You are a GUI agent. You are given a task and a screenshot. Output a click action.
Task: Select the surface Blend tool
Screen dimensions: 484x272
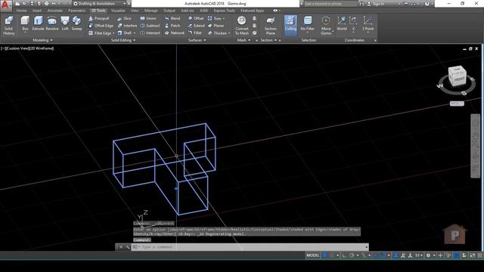click(172, 18)
